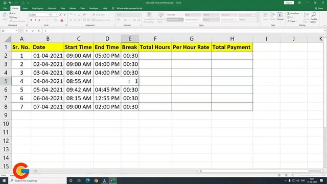Share the workbook
This screenshot has height=184, width=327.
pyautogui.click(x=319, y=8)
